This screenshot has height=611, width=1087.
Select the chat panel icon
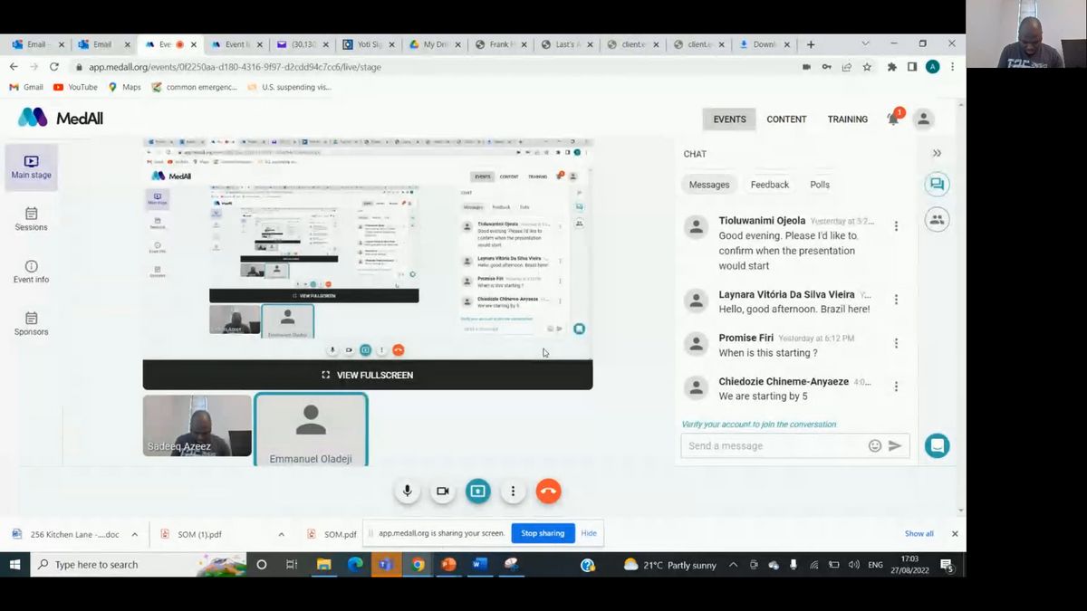click(x=937, y=185)
